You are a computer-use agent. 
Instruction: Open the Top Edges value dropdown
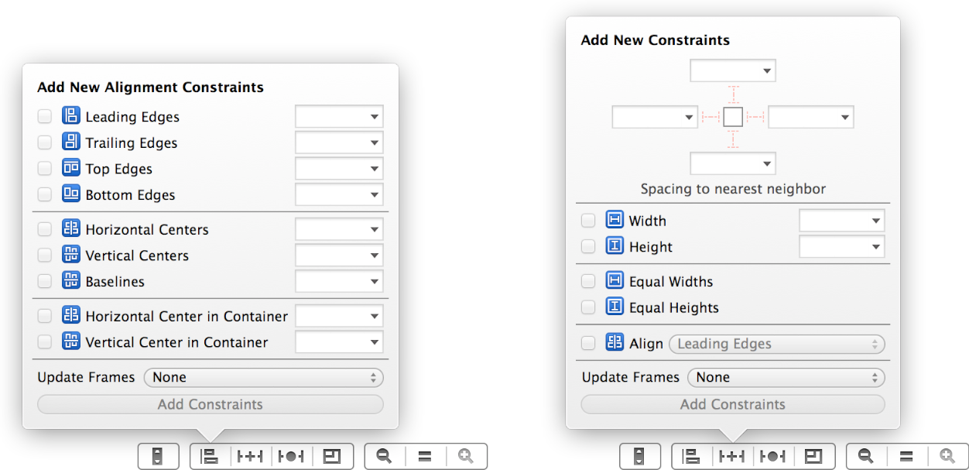(x=375, y=169)
